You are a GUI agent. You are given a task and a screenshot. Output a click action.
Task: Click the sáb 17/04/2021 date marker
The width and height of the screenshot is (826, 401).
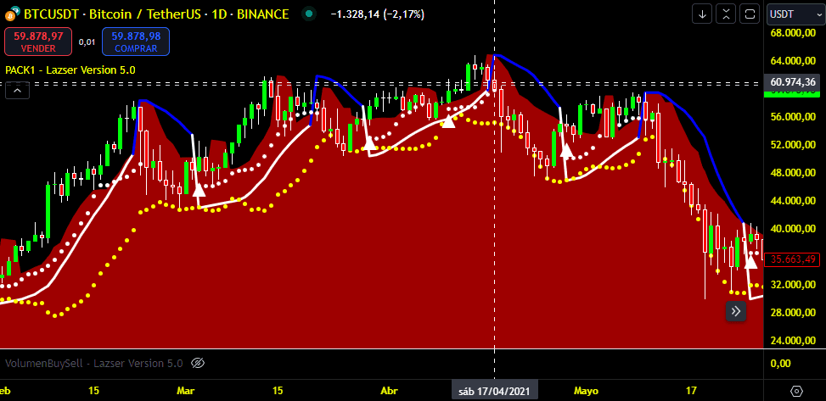point(495,391)
